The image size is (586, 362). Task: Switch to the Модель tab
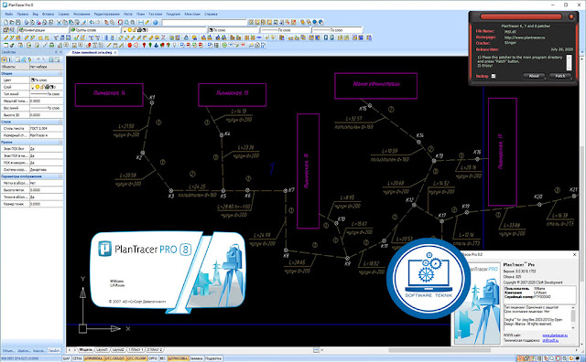tap(86, 350)
